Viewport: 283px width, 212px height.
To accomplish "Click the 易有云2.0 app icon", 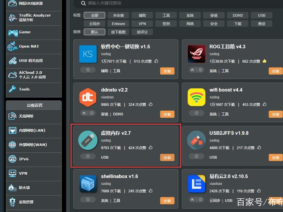I will tap(196, 184).
